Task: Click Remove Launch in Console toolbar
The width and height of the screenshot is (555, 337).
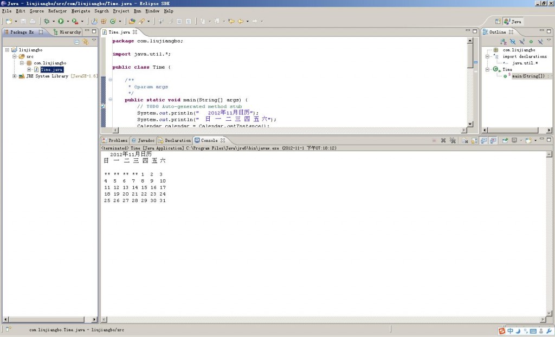Action: click(x=443, y=140)
